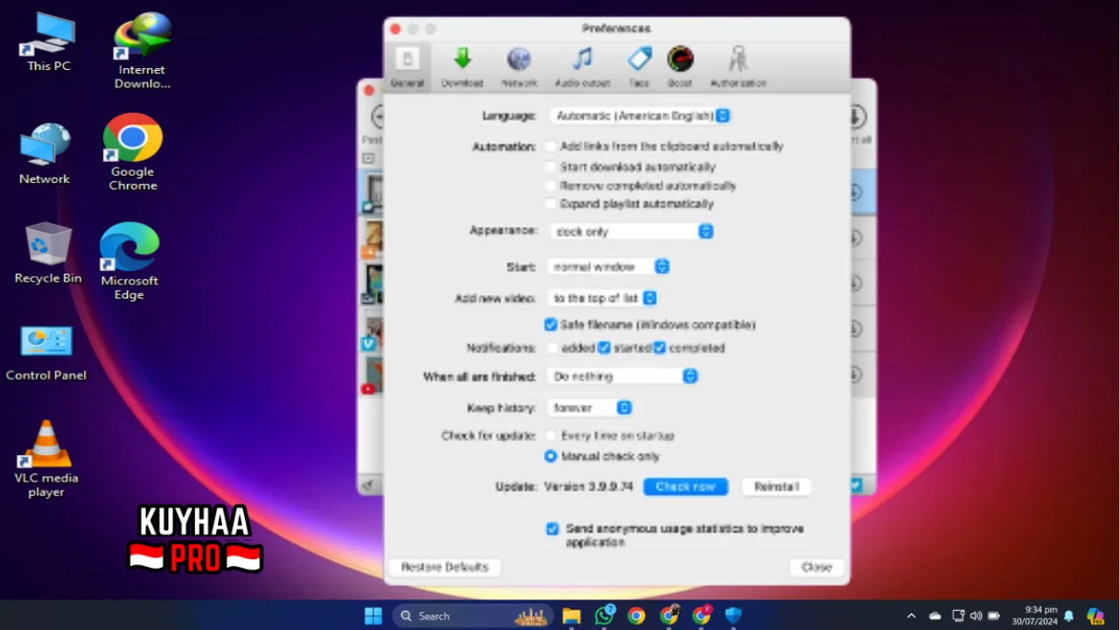Open the Keep history dropdown
This screenshot has height=630, width=1120.
pos(589,408)
